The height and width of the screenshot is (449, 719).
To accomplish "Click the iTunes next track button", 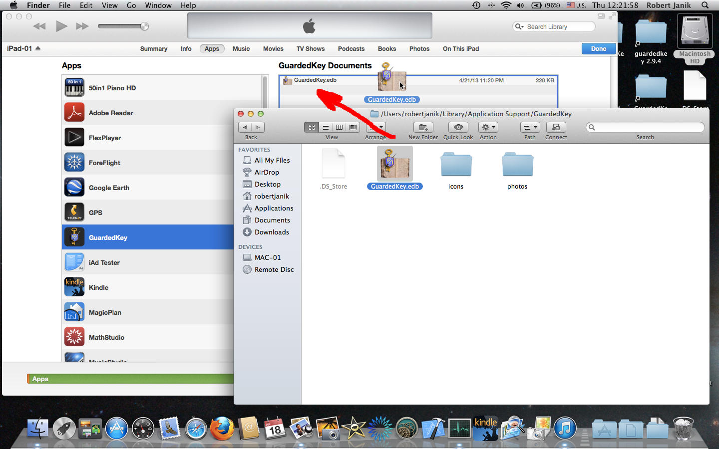I will [82, 26].
